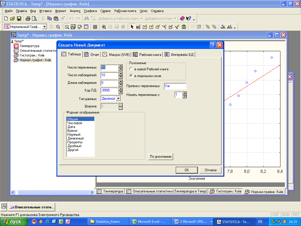Click the decrease font size icon
The height and width of the screenshot is (226, 301).
point(230,27)
